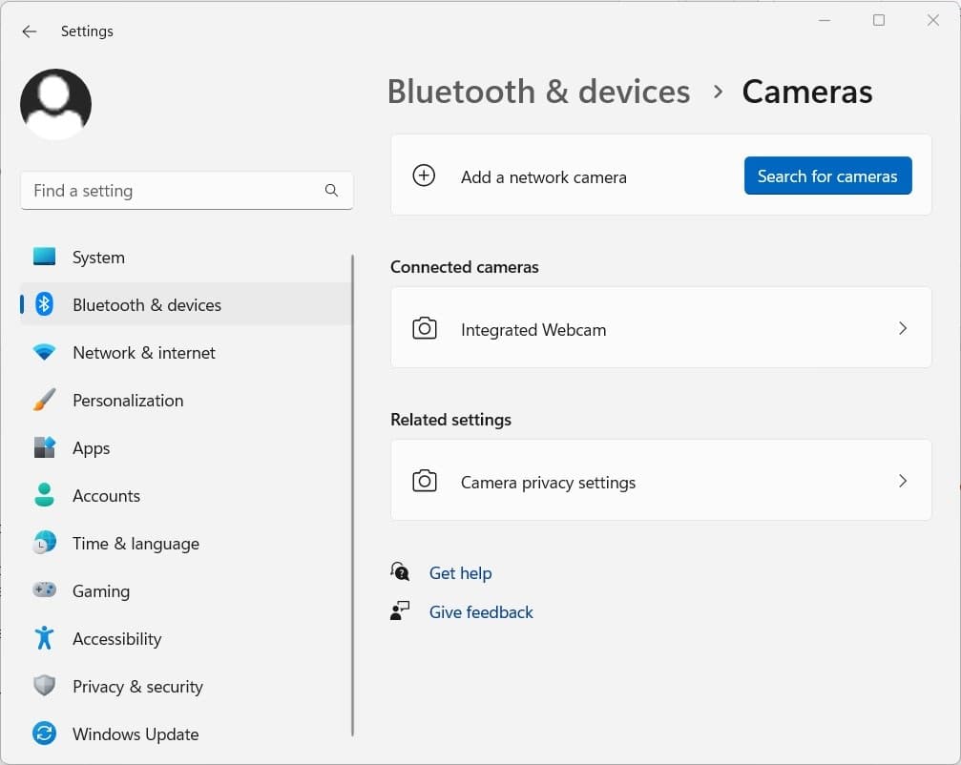The width and height of the screenshot is (961, 765).
Task: Click the Accessibility figure icon
Action: (x=44, y=638)
